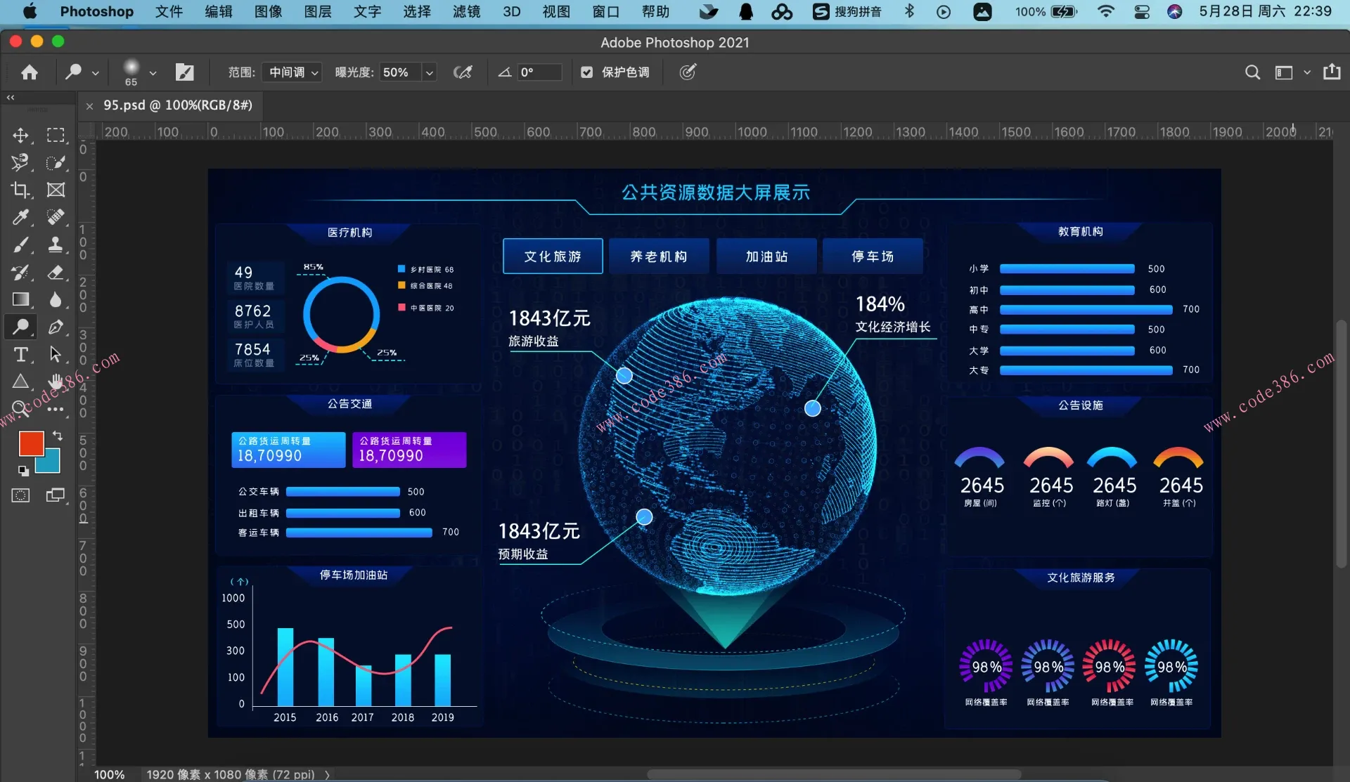Pick the Eyedropper tool

(x=21, y=217)
